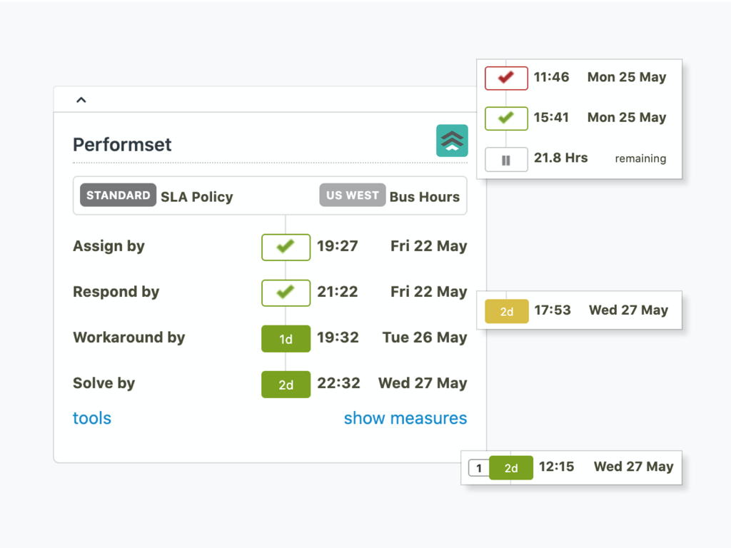The width and height of the screenshot is (731, 548).
Task: Click the green checkmark for Respond by
Action: (286, 293)
